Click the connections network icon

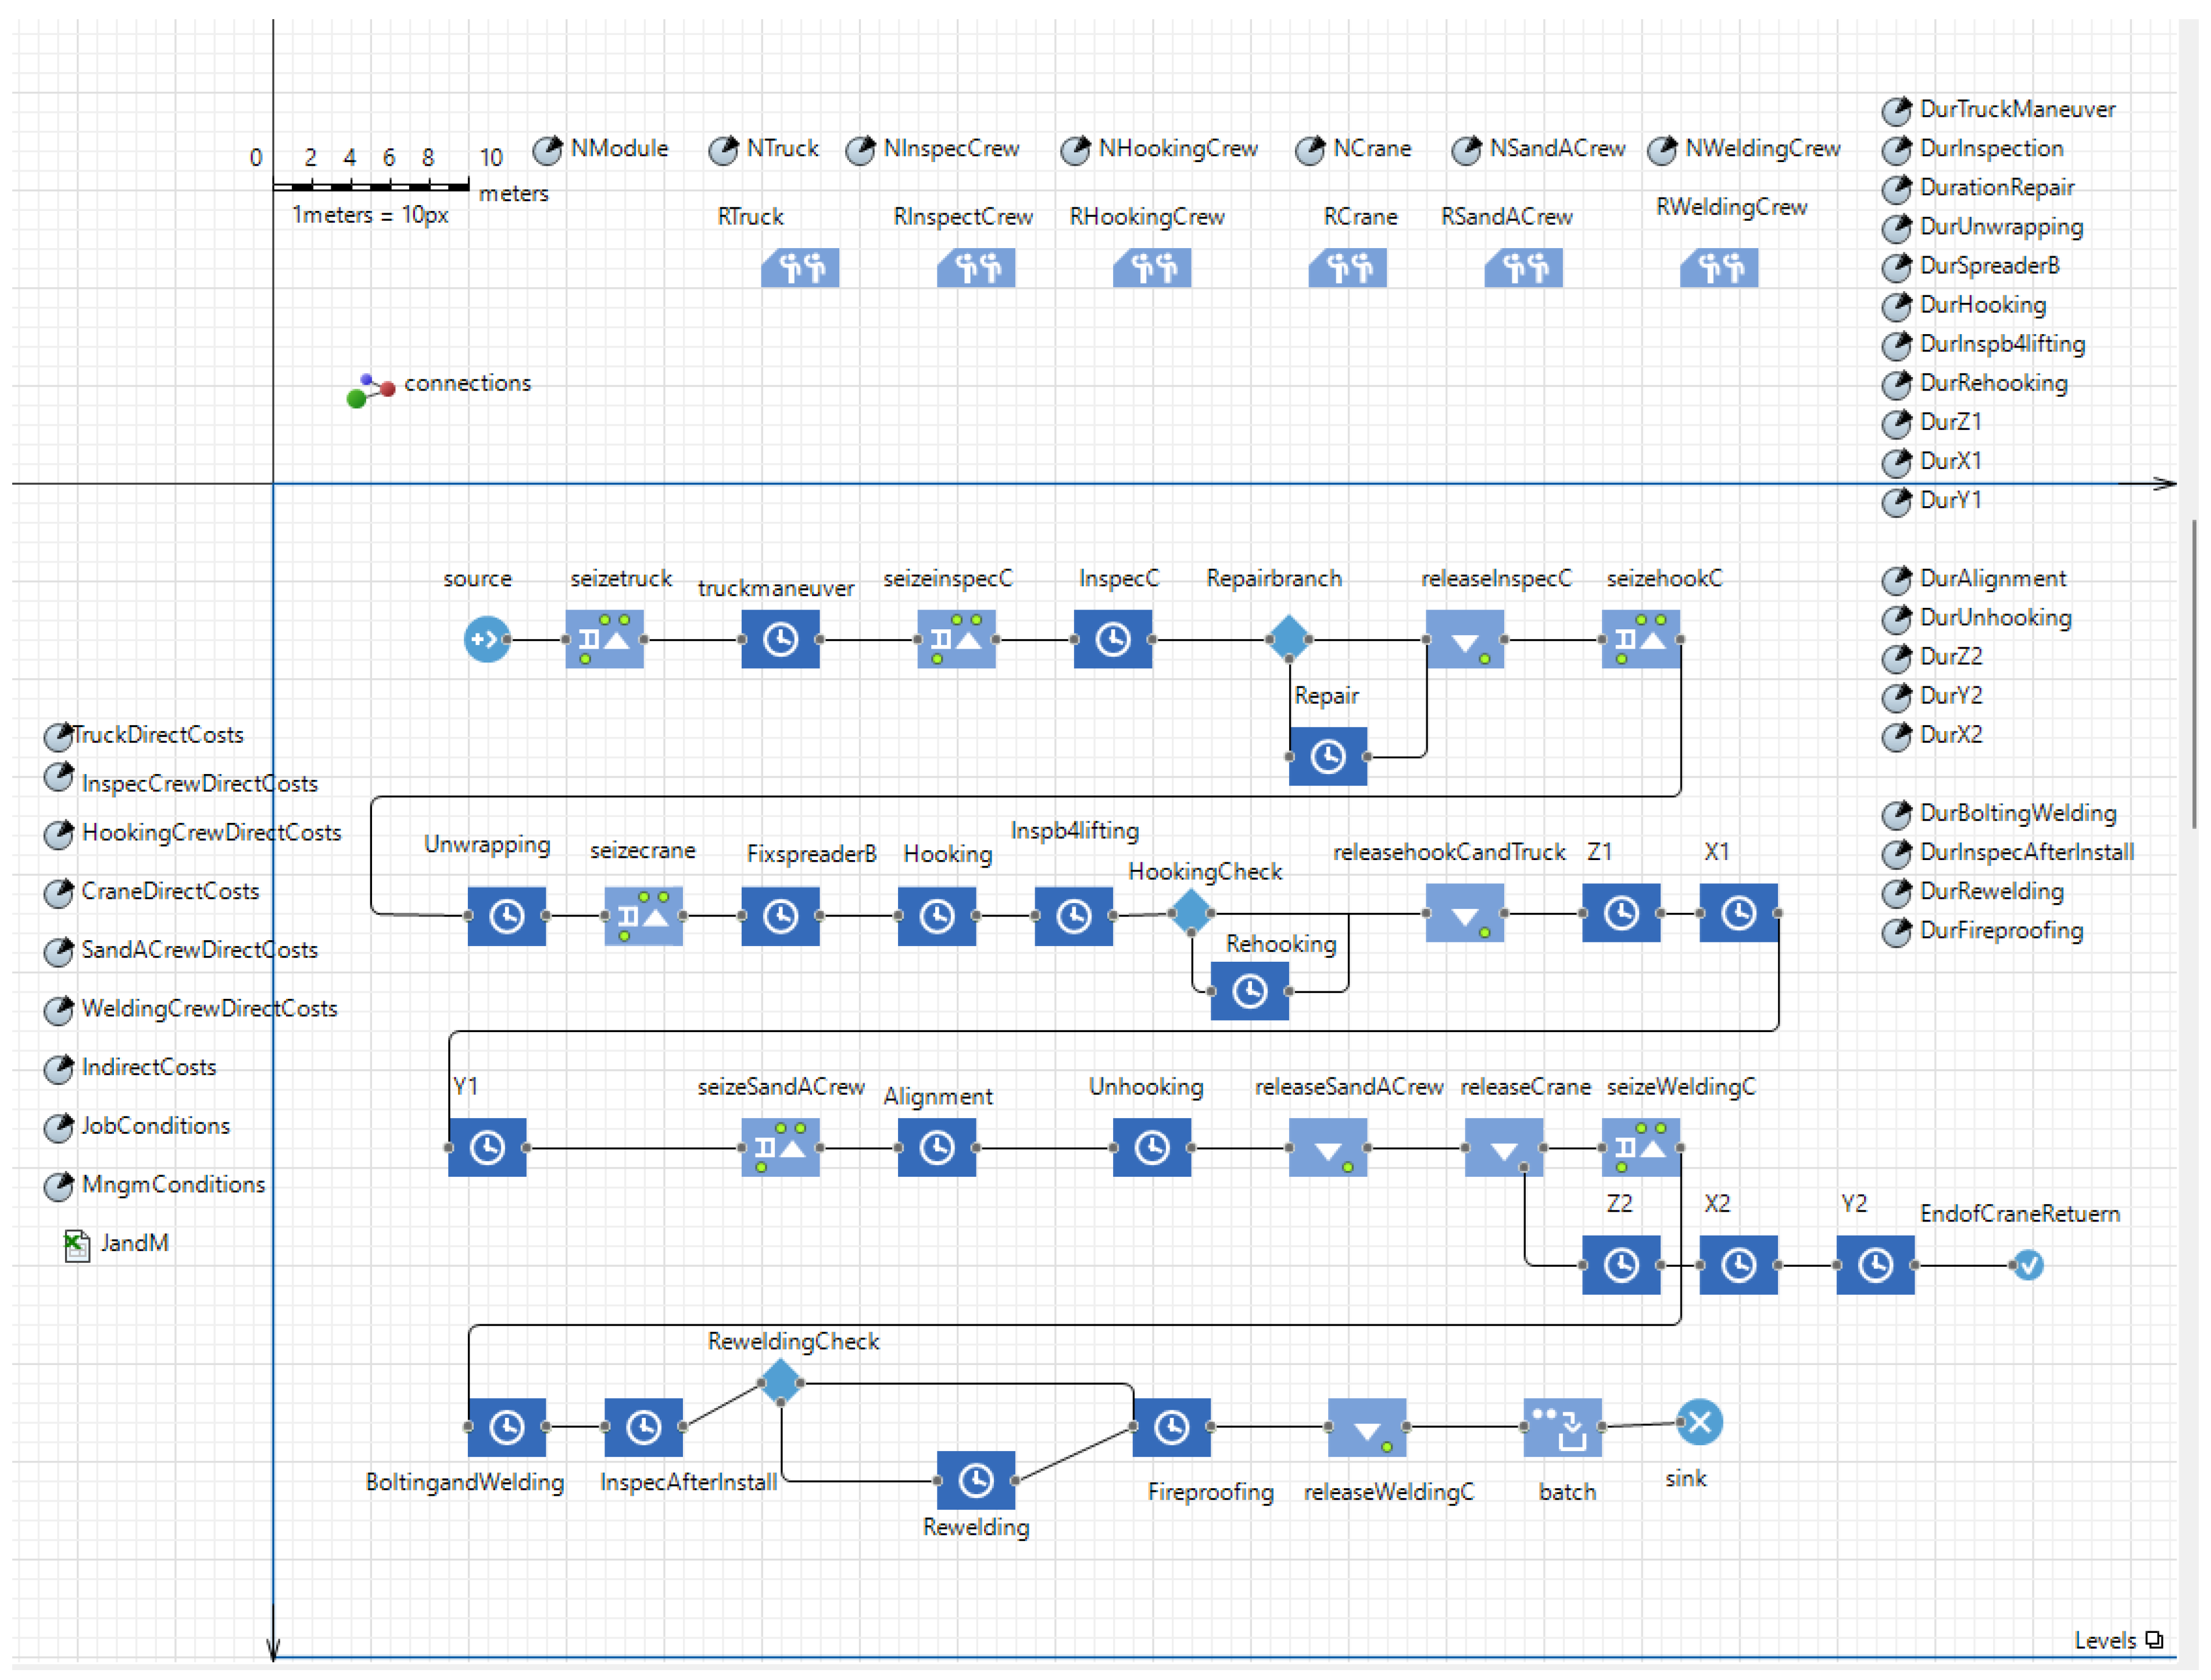370,390
